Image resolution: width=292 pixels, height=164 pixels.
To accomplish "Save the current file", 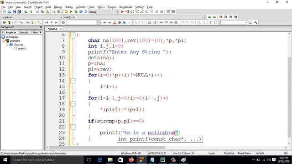I will click(x=14, y=12).
